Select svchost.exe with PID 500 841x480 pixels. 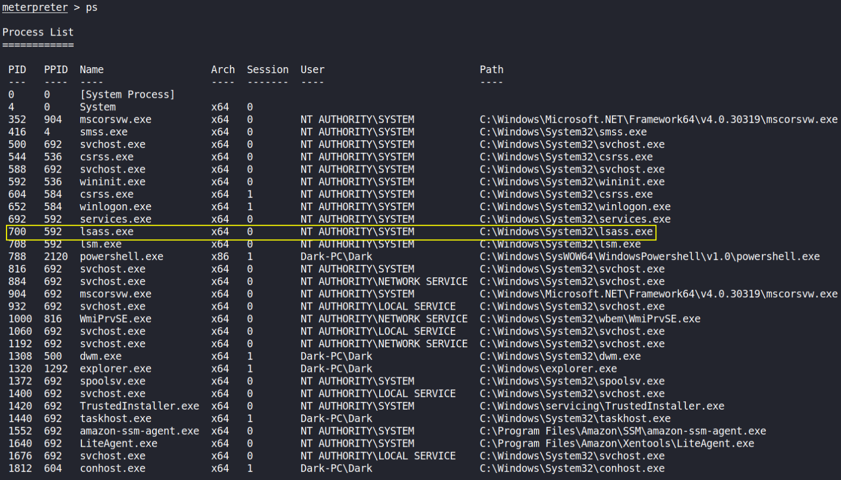click(x=113, y=144)
